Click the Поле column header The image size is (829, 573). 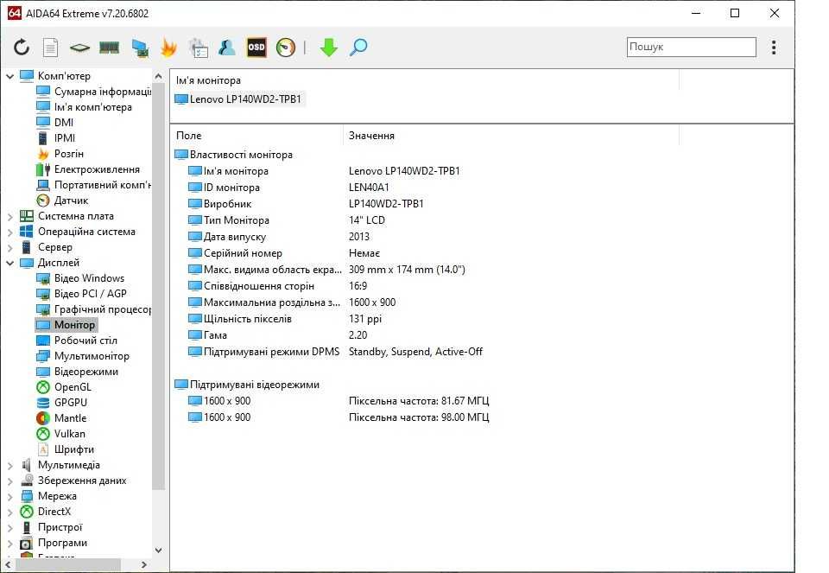pos(189,136)
